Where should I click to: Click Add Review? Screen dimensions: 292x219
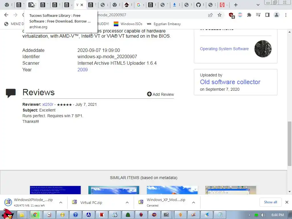point(160,94)
